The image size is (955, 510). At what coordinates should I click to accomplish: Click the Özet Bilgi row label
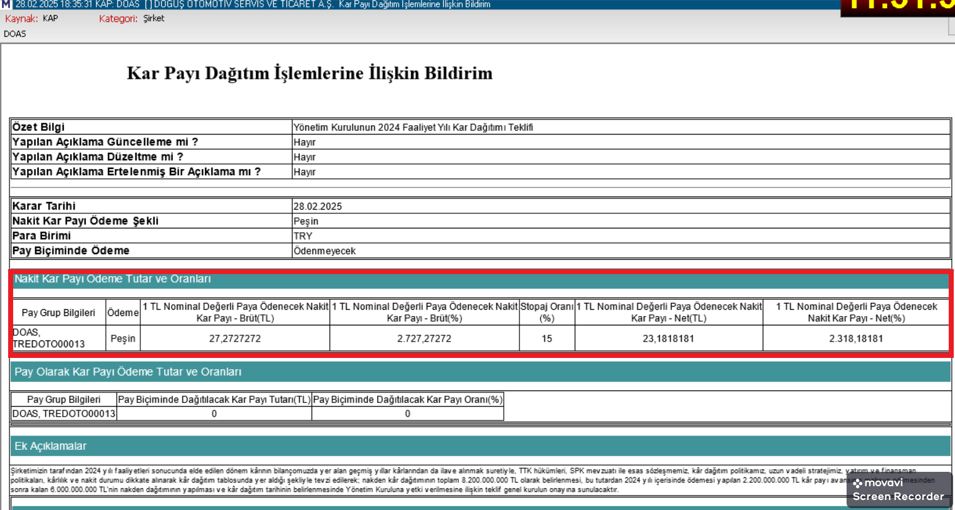coord(38,127)
